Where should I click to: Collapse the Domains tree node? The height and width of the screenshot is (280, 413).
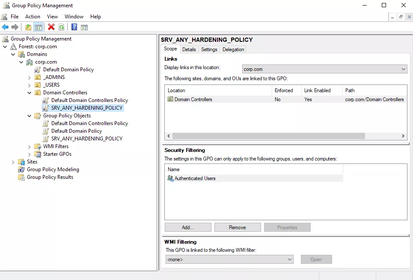coord(13,54)
